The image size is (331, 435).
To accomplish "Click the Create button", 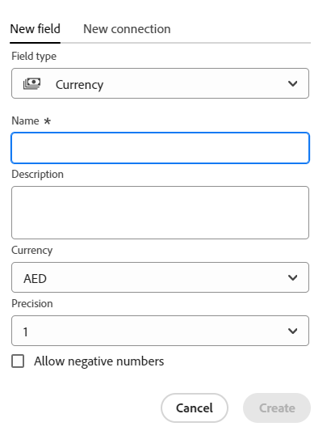I will click(x=277, y=408).
